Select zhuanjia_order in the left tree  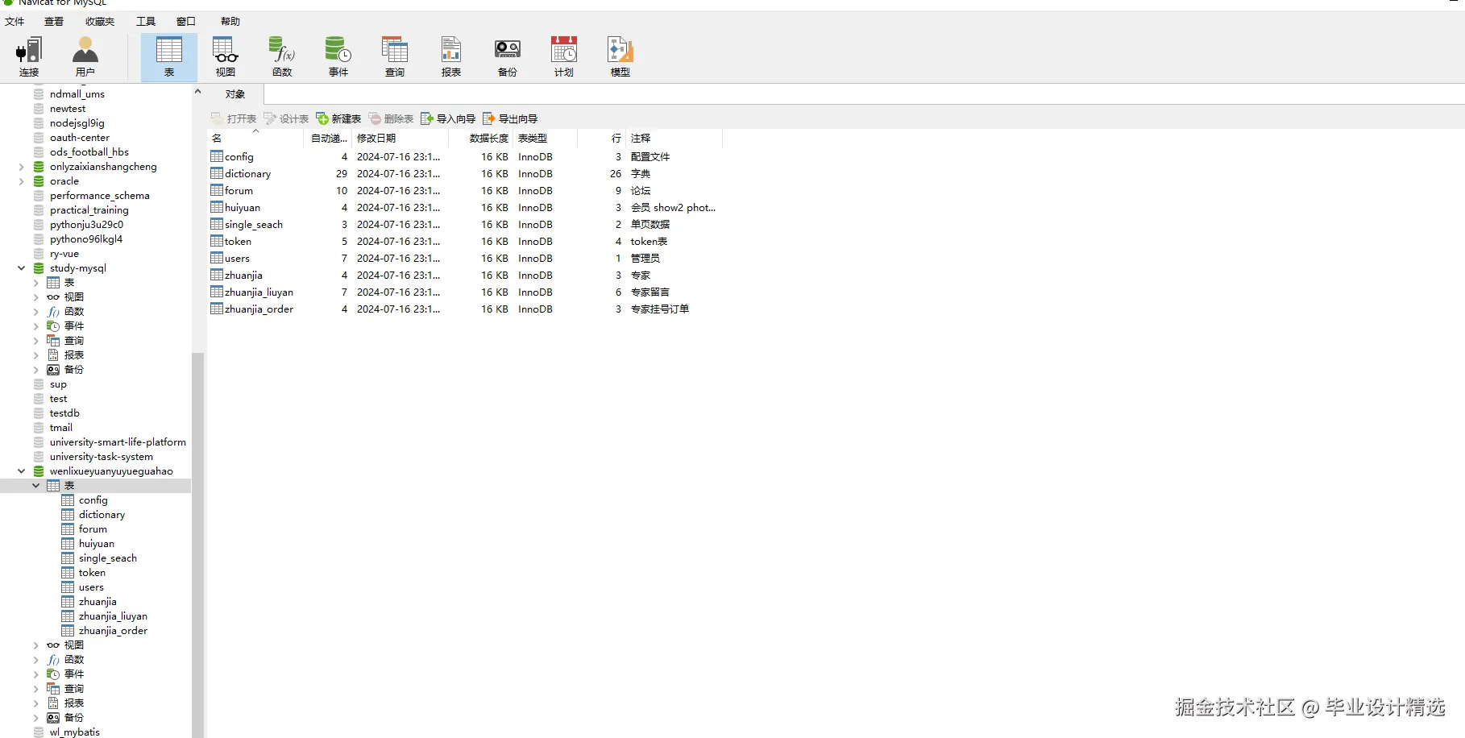[x=113, y=631]
